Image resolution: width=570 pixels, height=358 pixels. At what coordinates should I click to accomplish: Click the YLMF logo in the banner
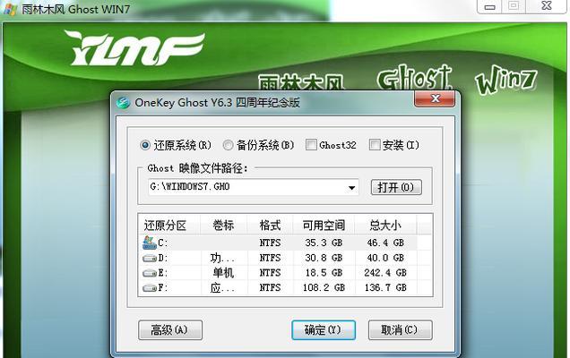(x=134, y=49)
